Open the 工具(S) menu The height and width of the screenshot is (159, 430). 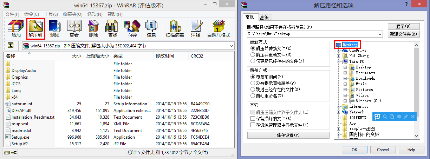coord(51,14)
